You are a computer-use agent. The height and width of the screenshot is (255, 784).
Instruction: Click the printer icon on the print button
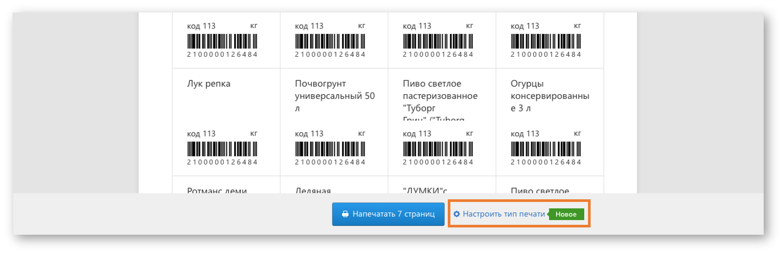click(345, 214)
